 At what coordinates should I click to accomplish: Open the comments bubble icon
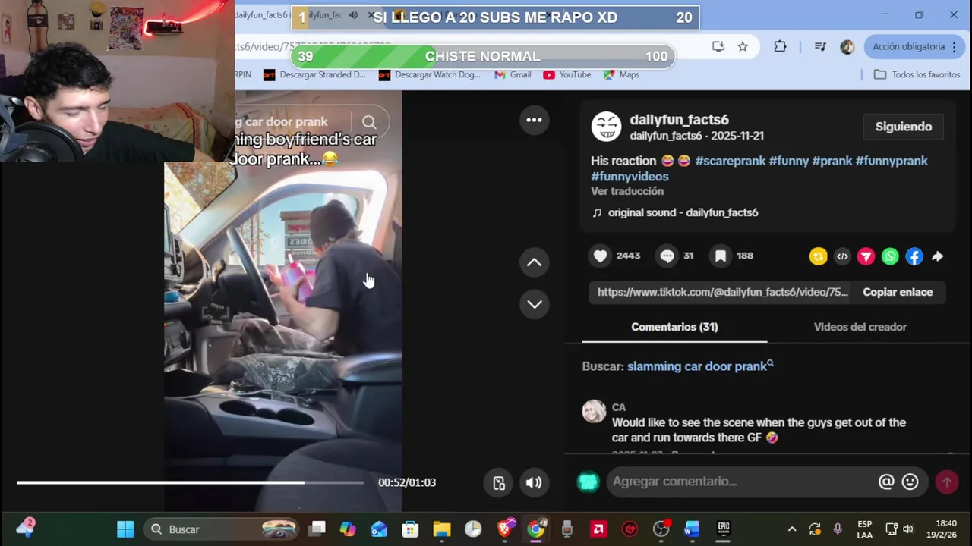click(x=667, y=256)
